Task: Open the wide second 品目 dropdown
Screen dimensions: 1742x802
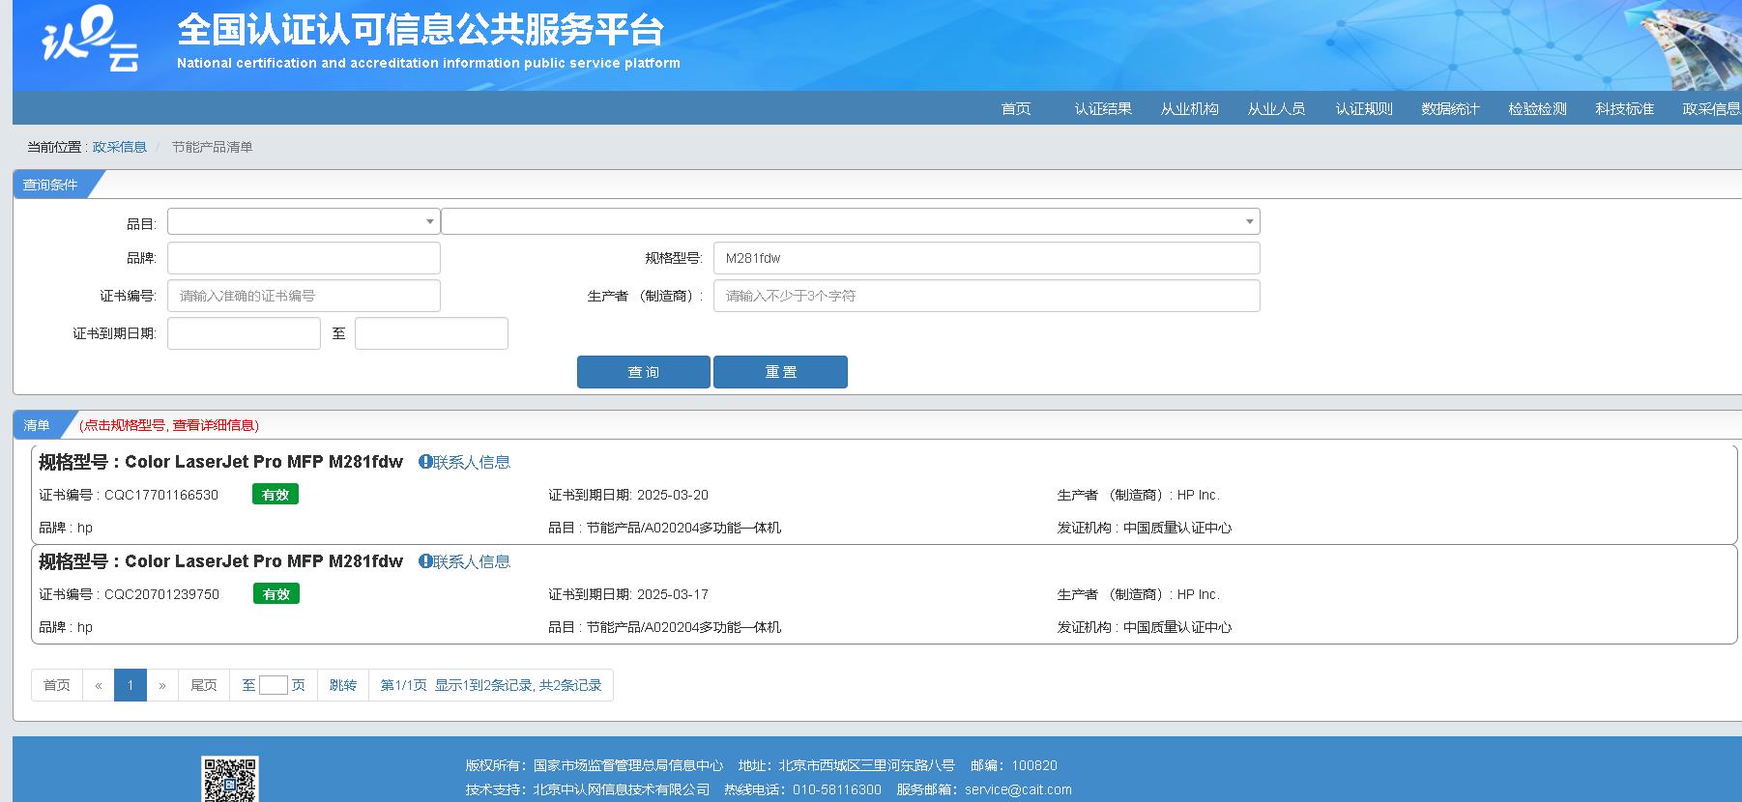Action: tap(851, 221)
